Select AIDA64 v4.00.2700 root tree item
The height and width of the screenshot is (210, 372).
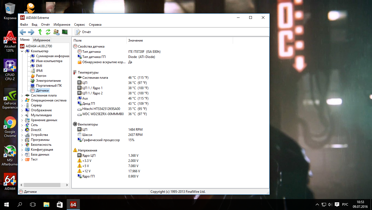point(36,46)
